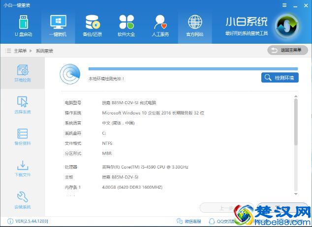312x227 pixels.
Task: Open 微信客服 link
Action: (x=189, y=221)
